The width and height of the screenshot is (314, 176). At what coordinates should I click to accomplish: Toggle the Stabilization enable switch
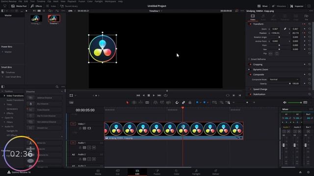[250, 94]
